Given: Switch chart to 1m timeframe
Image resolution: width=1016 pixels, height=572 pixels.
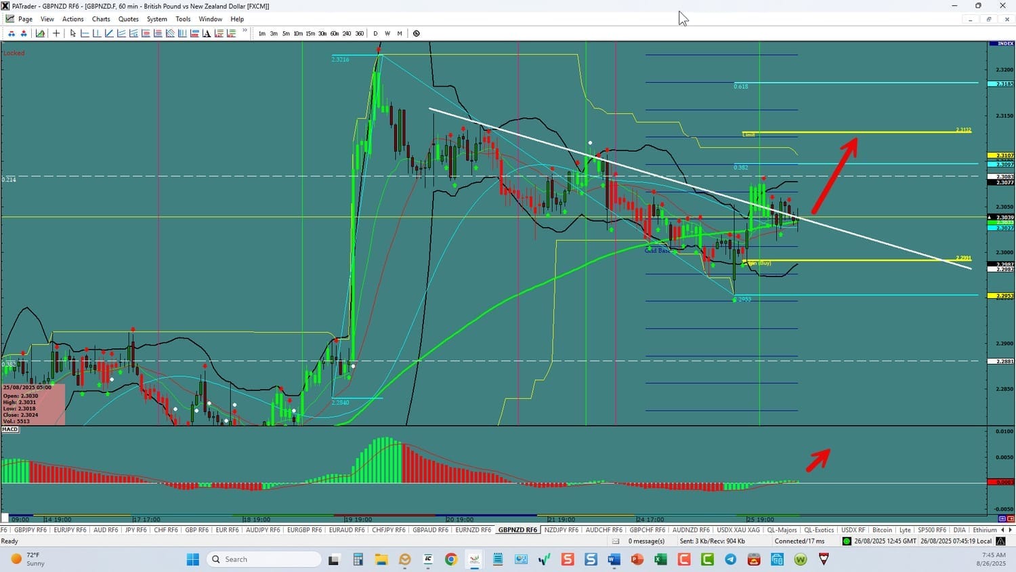Looking at the screenshot, I should tap(262, 33).
